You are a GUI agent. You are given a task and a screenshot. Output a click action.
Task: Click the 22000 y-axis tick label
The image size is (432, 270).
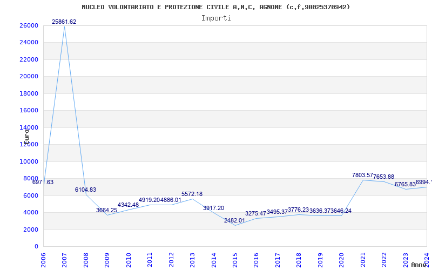click(29, 59)
